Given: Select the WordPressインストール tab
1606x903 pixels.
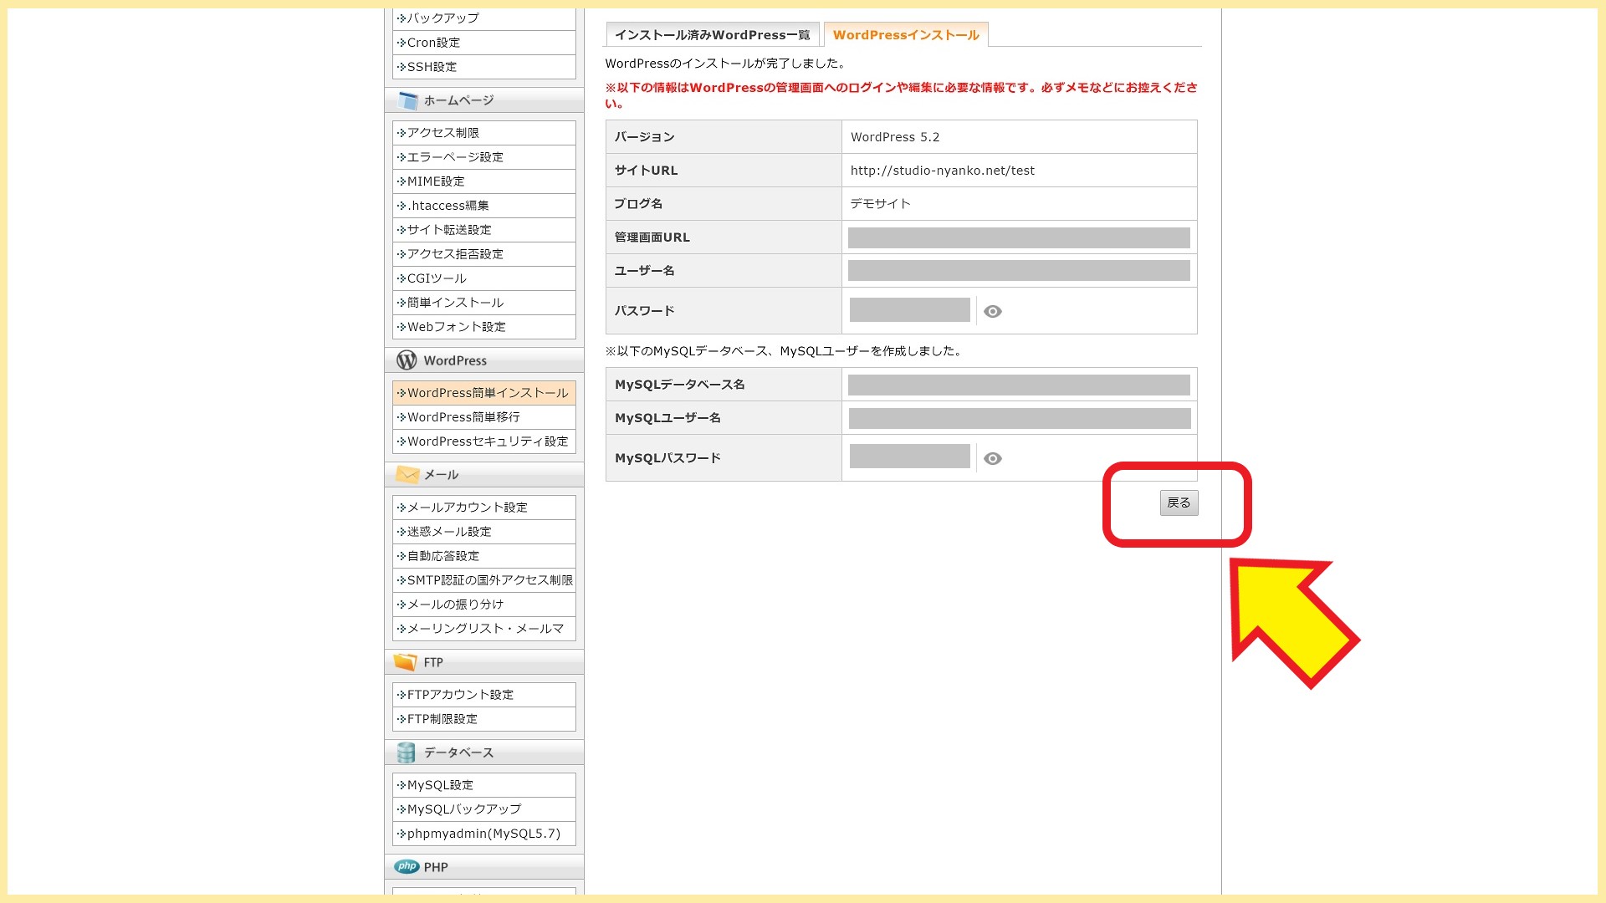Looking at the screenshot, I should tap(906, 35).
